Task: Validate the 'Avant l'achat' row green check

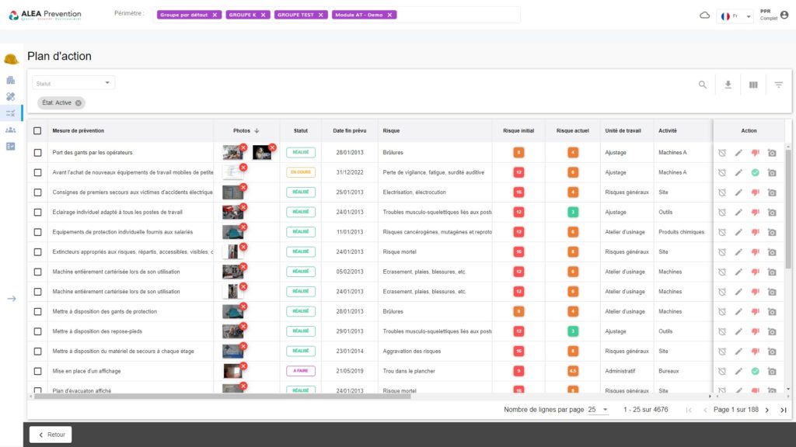Action: [x=756, y=172]
